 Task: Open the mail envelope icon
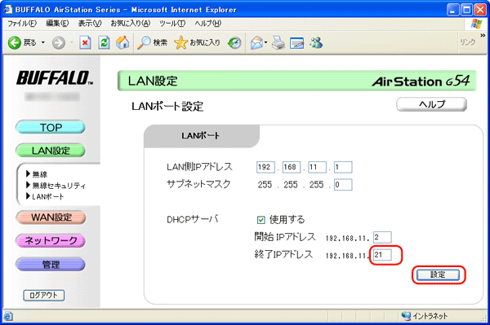click(x=257, y=42)
